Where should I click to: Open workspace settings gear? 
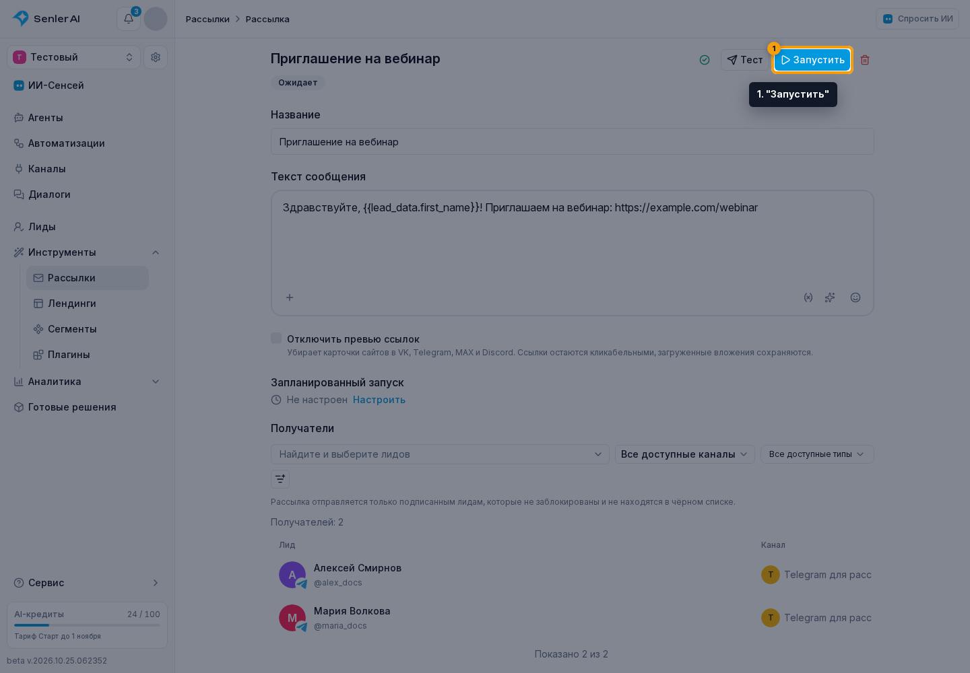point(156,57)
